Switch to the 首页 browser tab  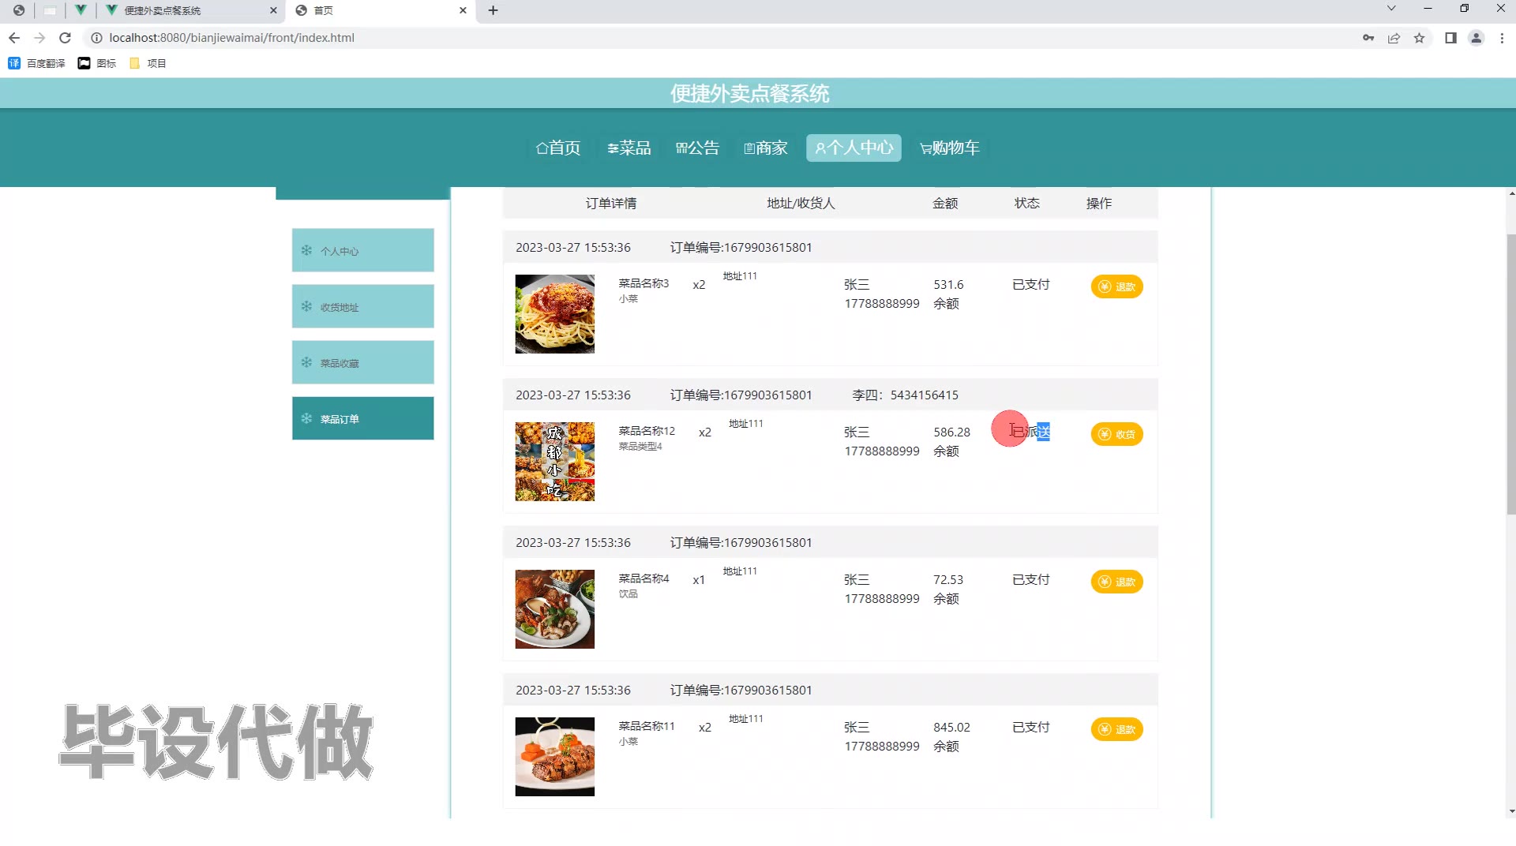tap(381, 10)
